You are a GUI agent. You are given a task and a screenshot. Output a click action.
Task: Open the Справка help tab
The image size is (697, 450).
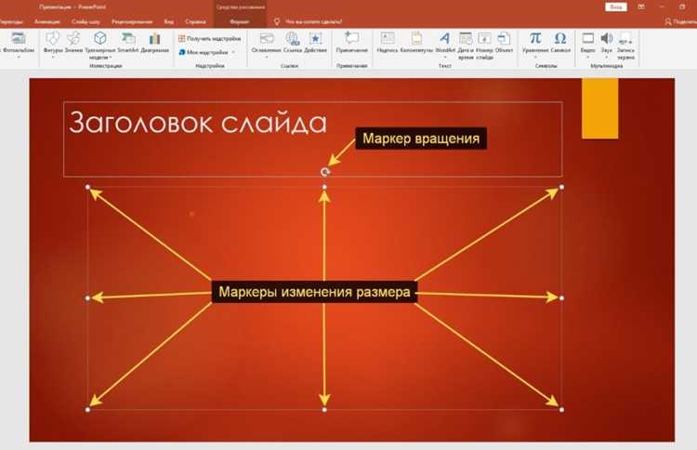pyautogui.click(x=195, y=21)
